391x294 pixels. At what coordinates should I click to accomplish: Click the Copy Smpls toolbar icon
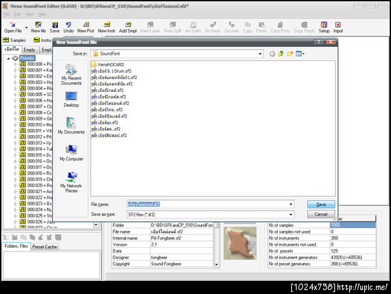(304, 27)
